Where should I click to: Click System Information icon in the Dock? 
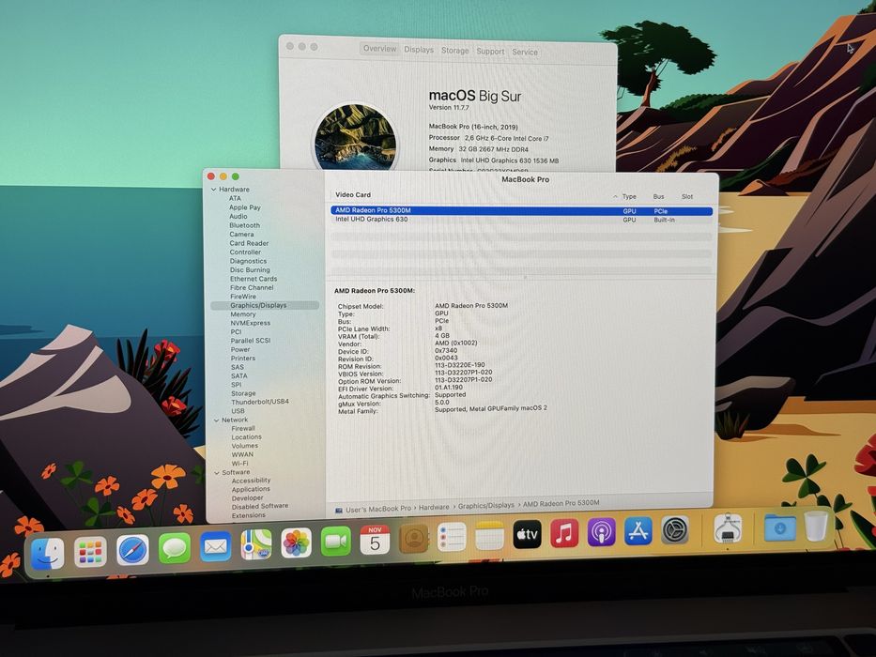[x=728, y=528]
